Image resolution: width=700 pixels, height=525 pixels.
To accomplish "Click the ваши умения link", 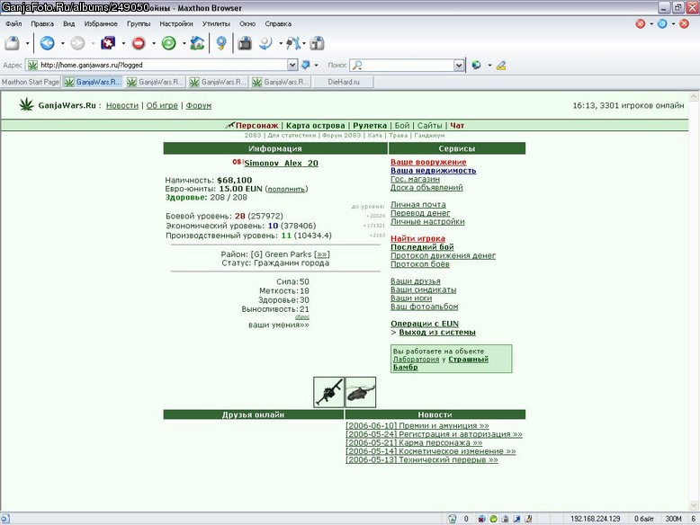I will [x=279, y=325].
